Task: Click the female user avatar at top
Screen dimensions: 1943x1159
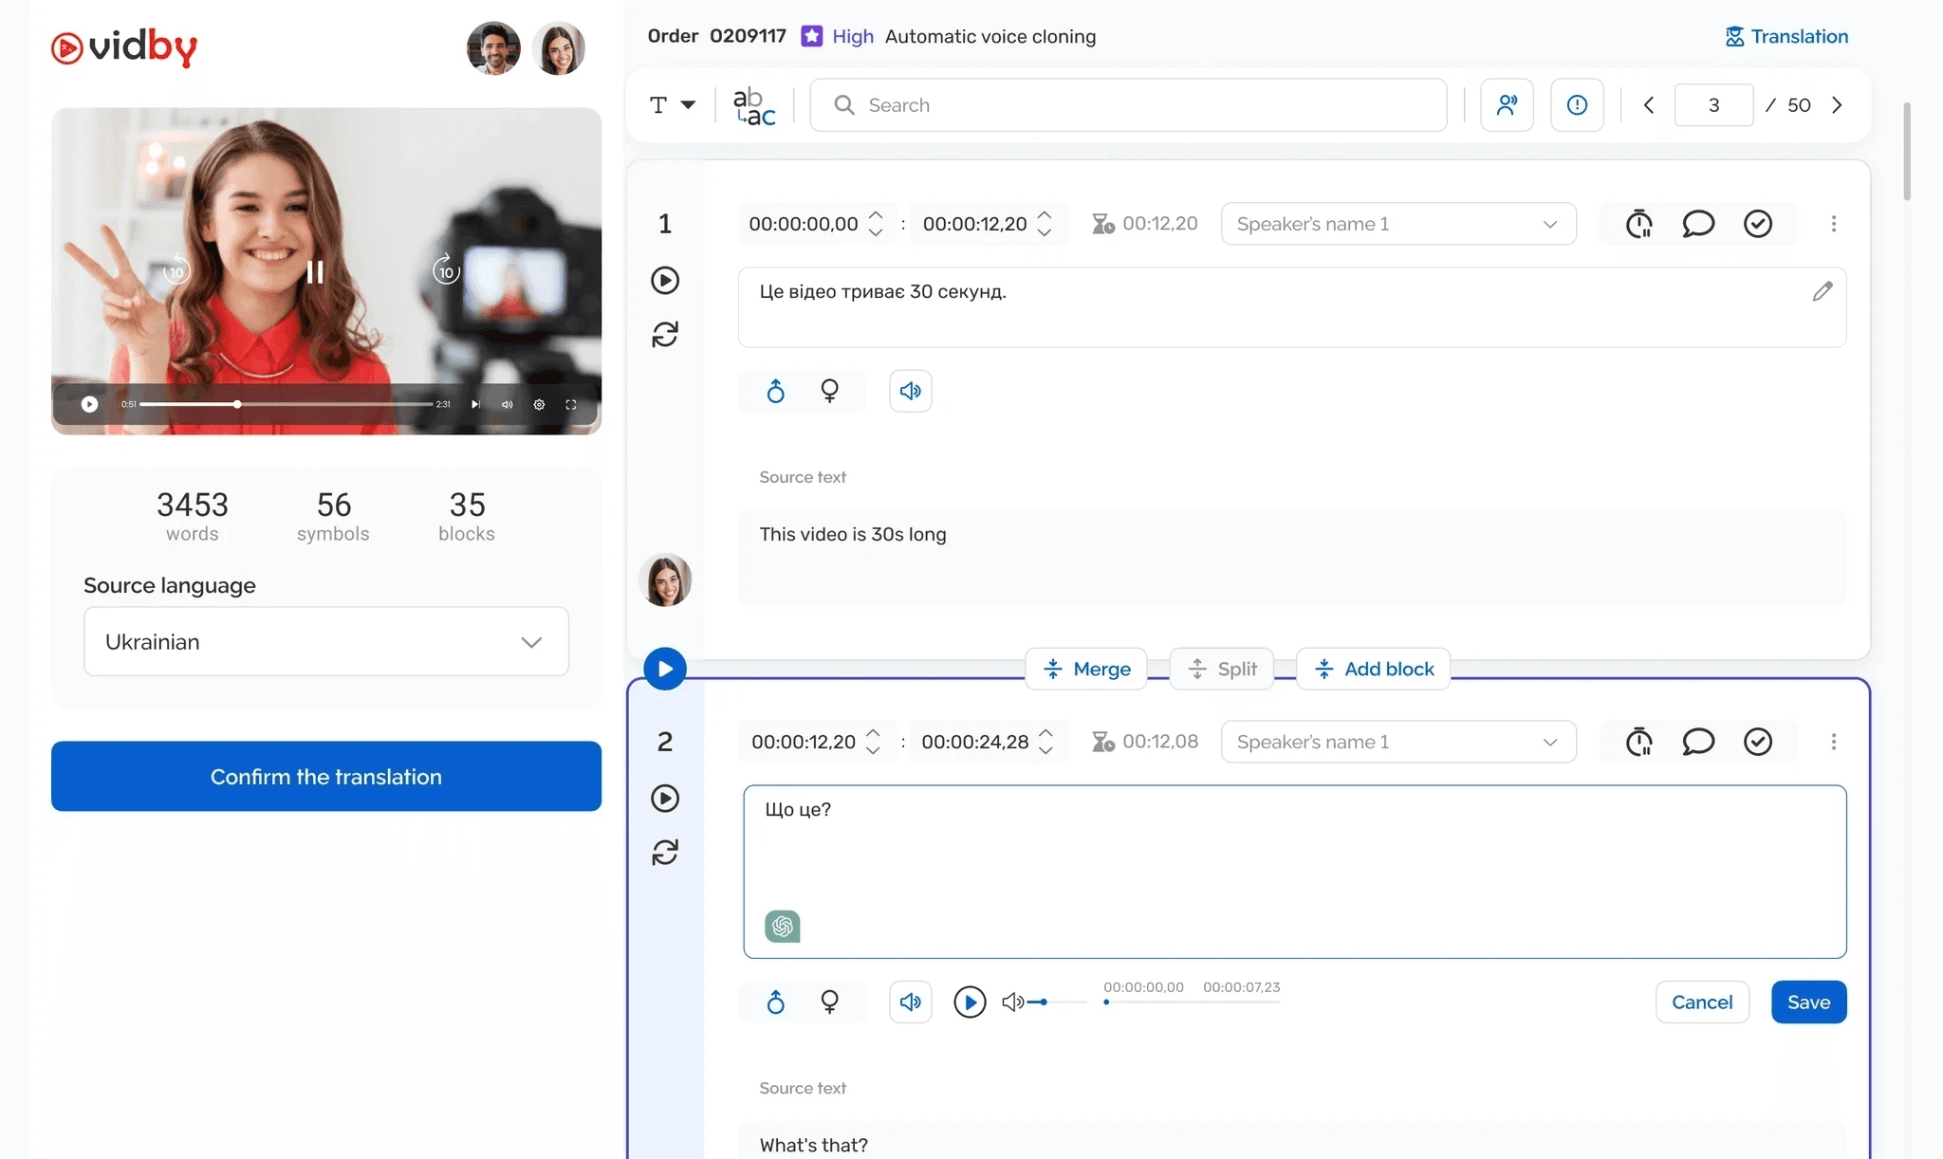Action: click(x=558, y=47)
